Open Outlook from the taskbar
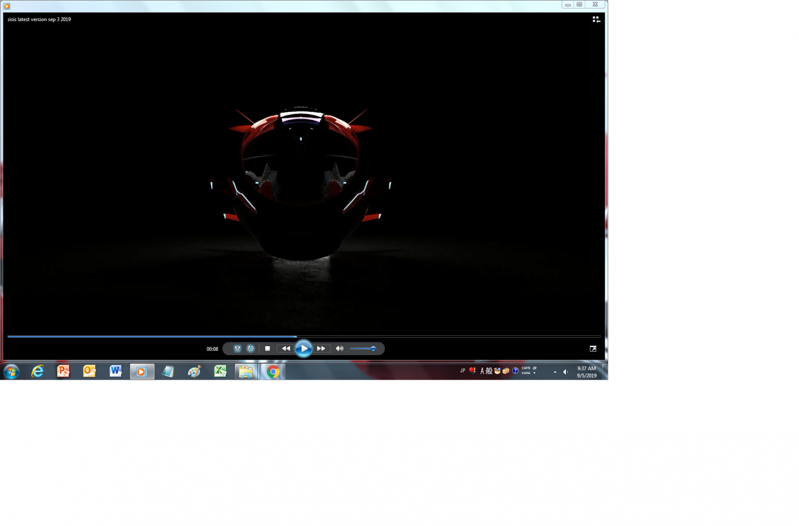 pyautogui.click(x=89, y=371)
